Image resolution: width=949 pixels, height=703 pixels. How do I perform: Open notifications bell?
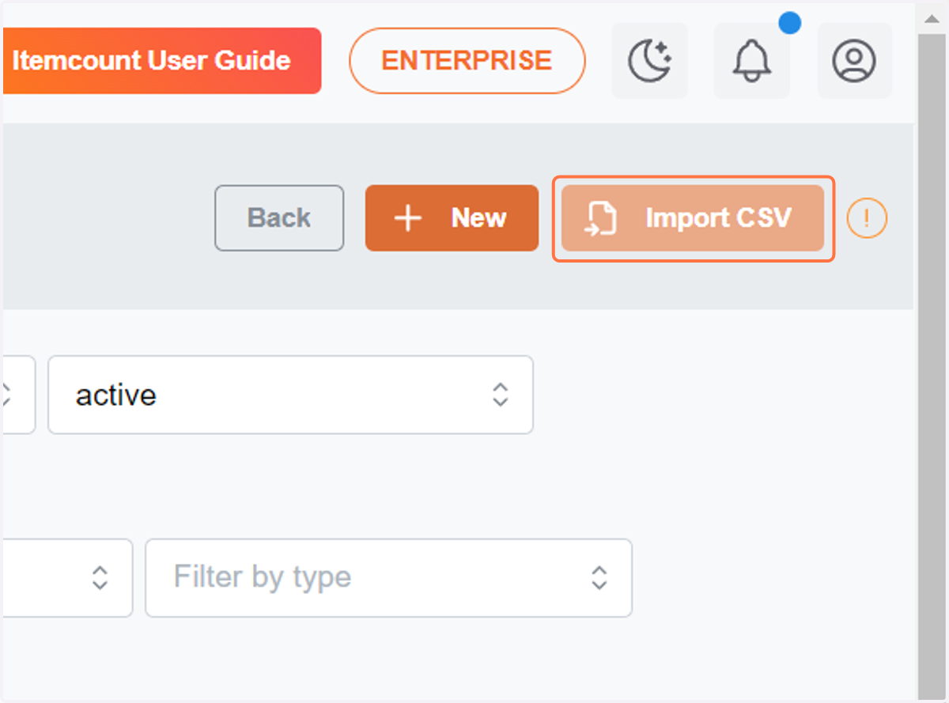tap(751, 61)
